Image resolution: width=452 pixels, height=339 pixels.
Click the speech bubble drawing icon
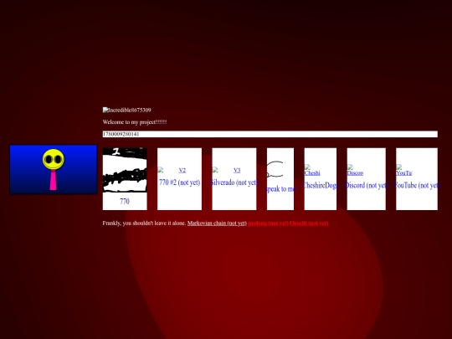[275, 169]
